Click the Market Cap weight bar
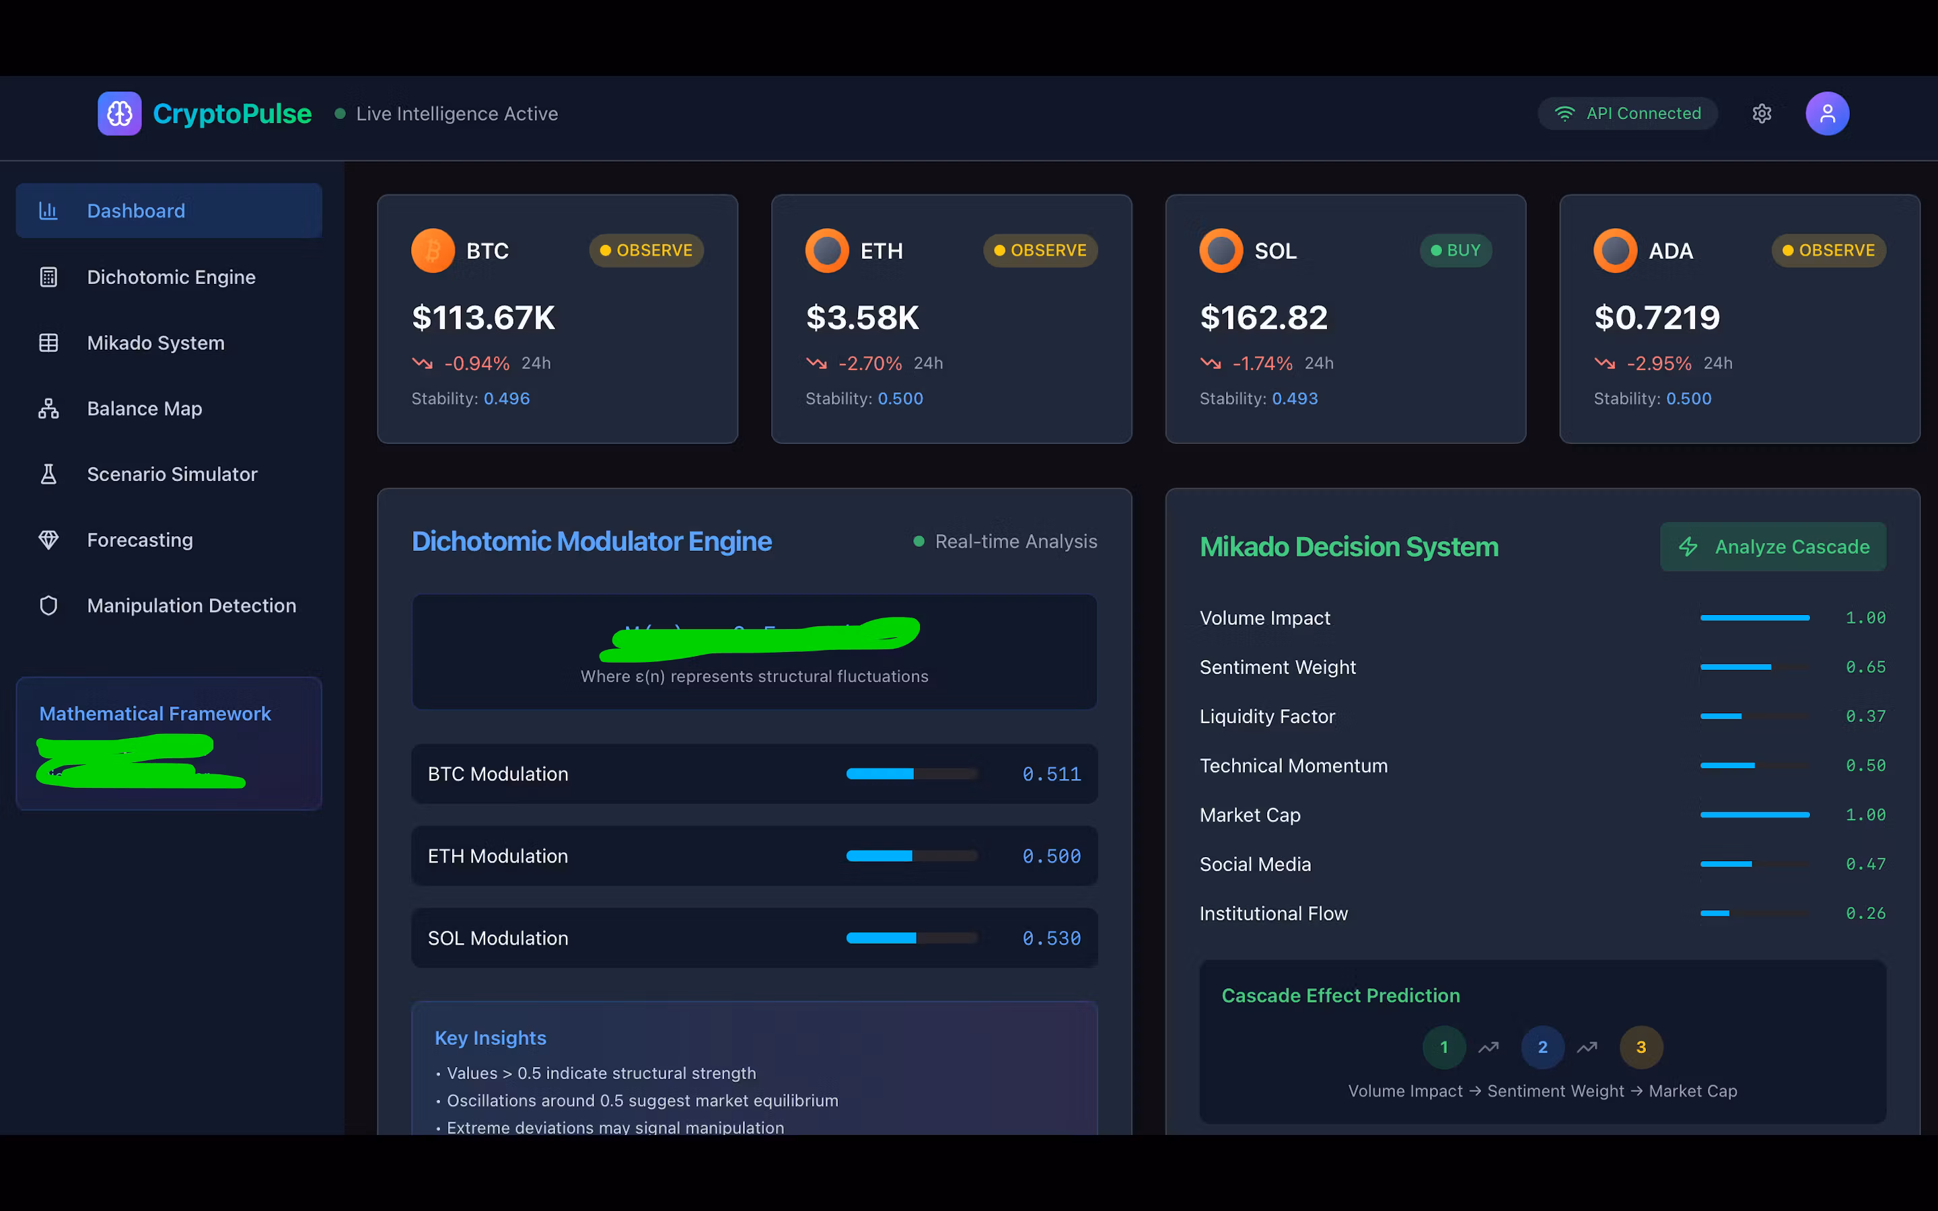The width and height of the screenshot is (1938, 1211). 1754,815
